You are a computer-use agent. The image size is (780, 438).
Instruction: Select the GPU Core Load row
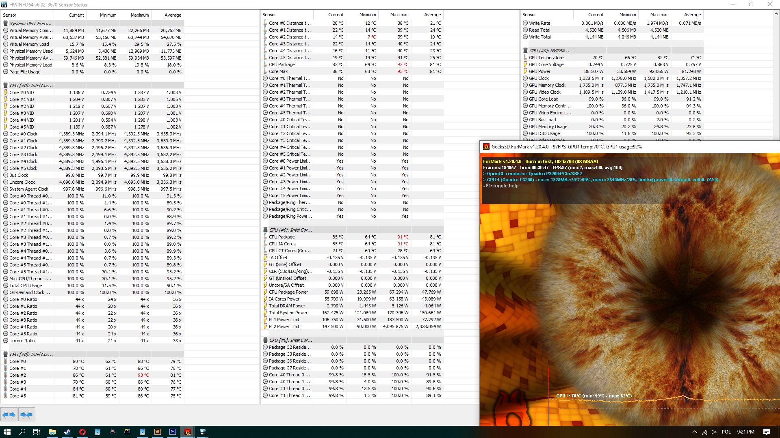613,99
